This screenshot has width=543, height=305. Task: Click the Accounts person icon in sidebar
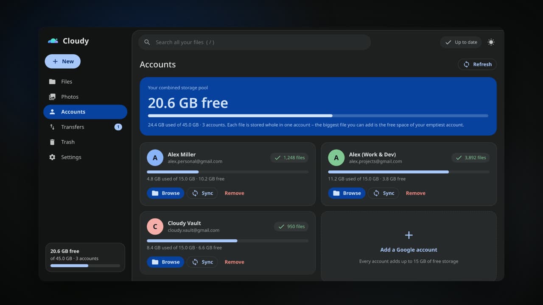(x=52, y=112)
